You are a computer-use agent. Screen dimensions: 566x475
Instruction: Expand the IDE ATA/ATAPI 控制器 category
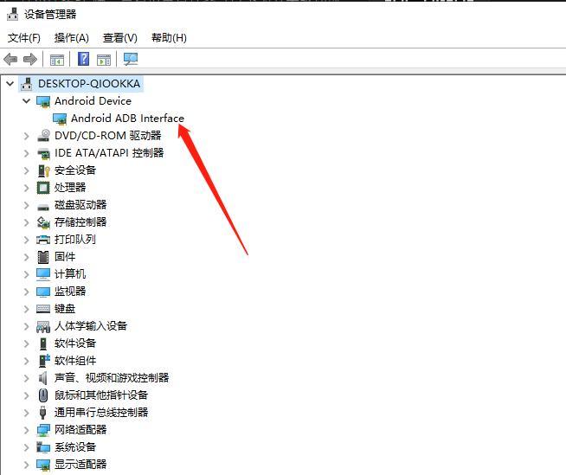pyautogui.click(x=26, y=153)
